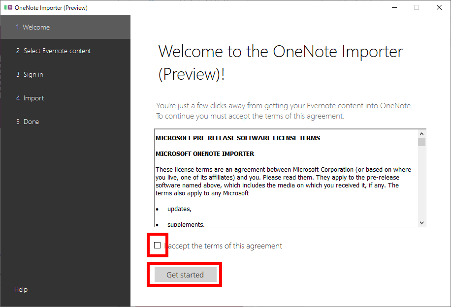Viewport: 451px width, 307px height.
Task: Close the OneNote Importer window
Action: pos(439,7)
